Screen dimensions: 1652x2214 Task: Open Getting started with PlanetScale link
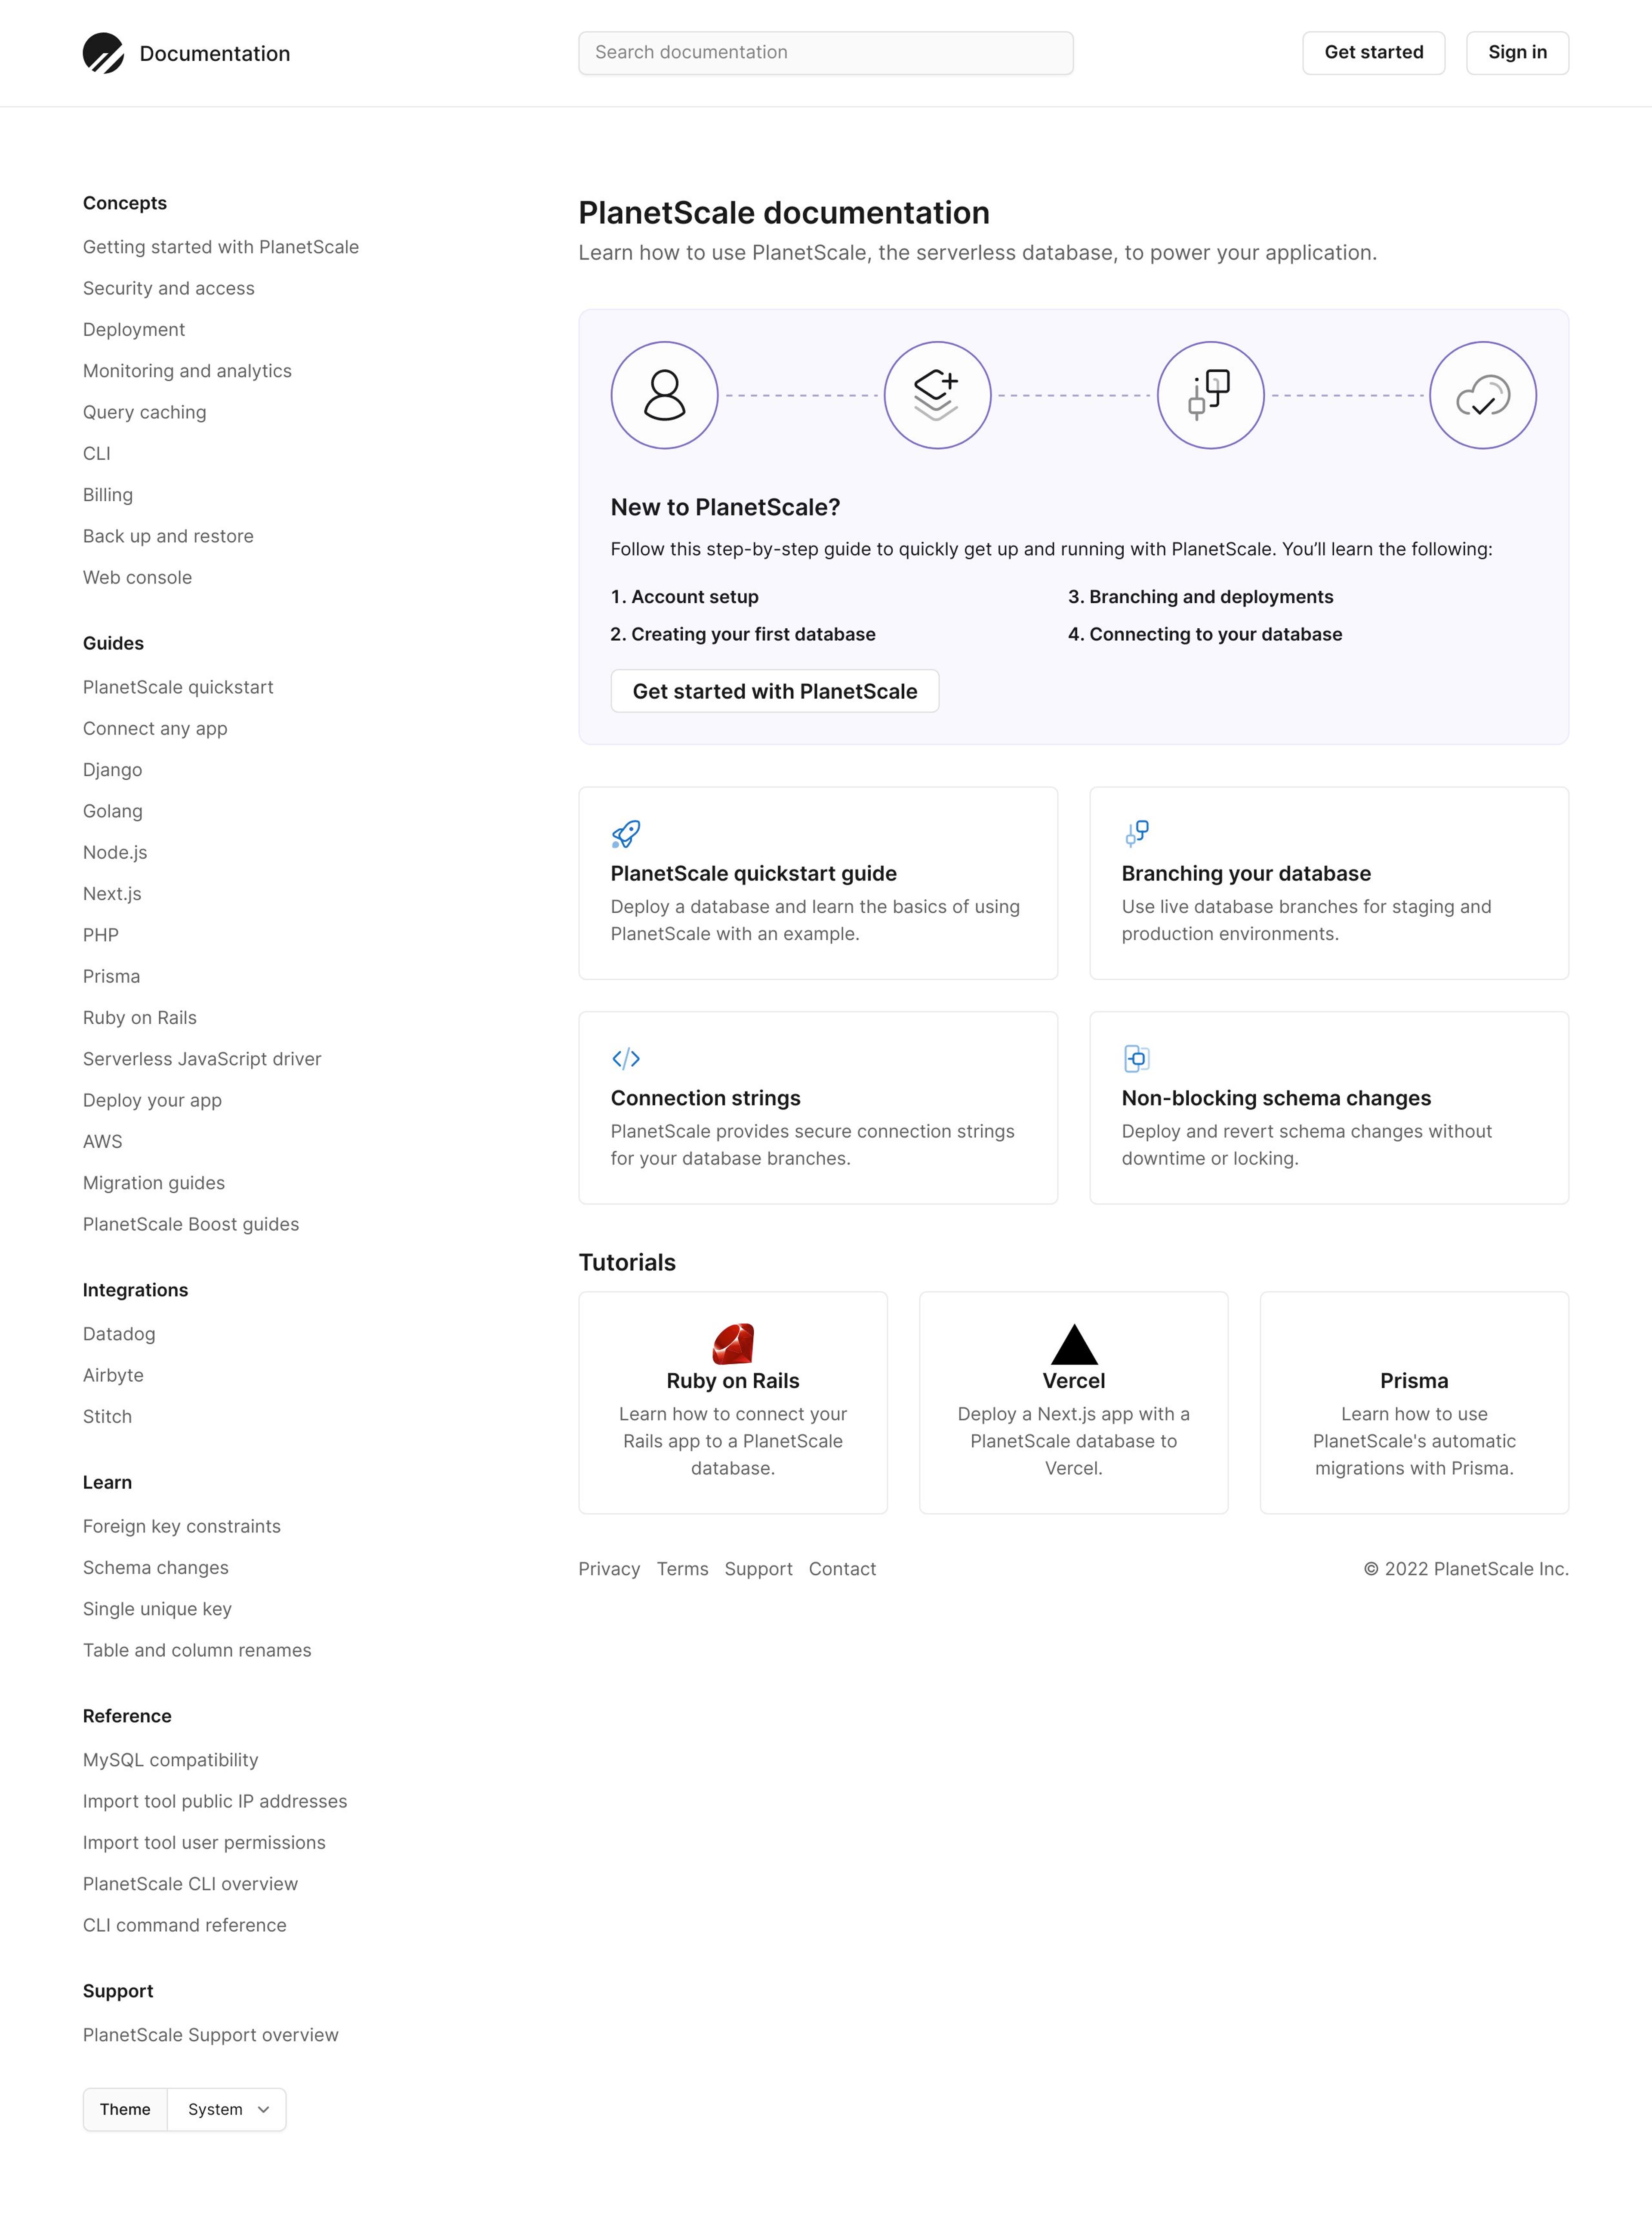point(221,247)
